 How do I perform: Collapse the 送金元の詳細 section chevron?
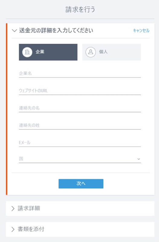[x=14, y=31]
